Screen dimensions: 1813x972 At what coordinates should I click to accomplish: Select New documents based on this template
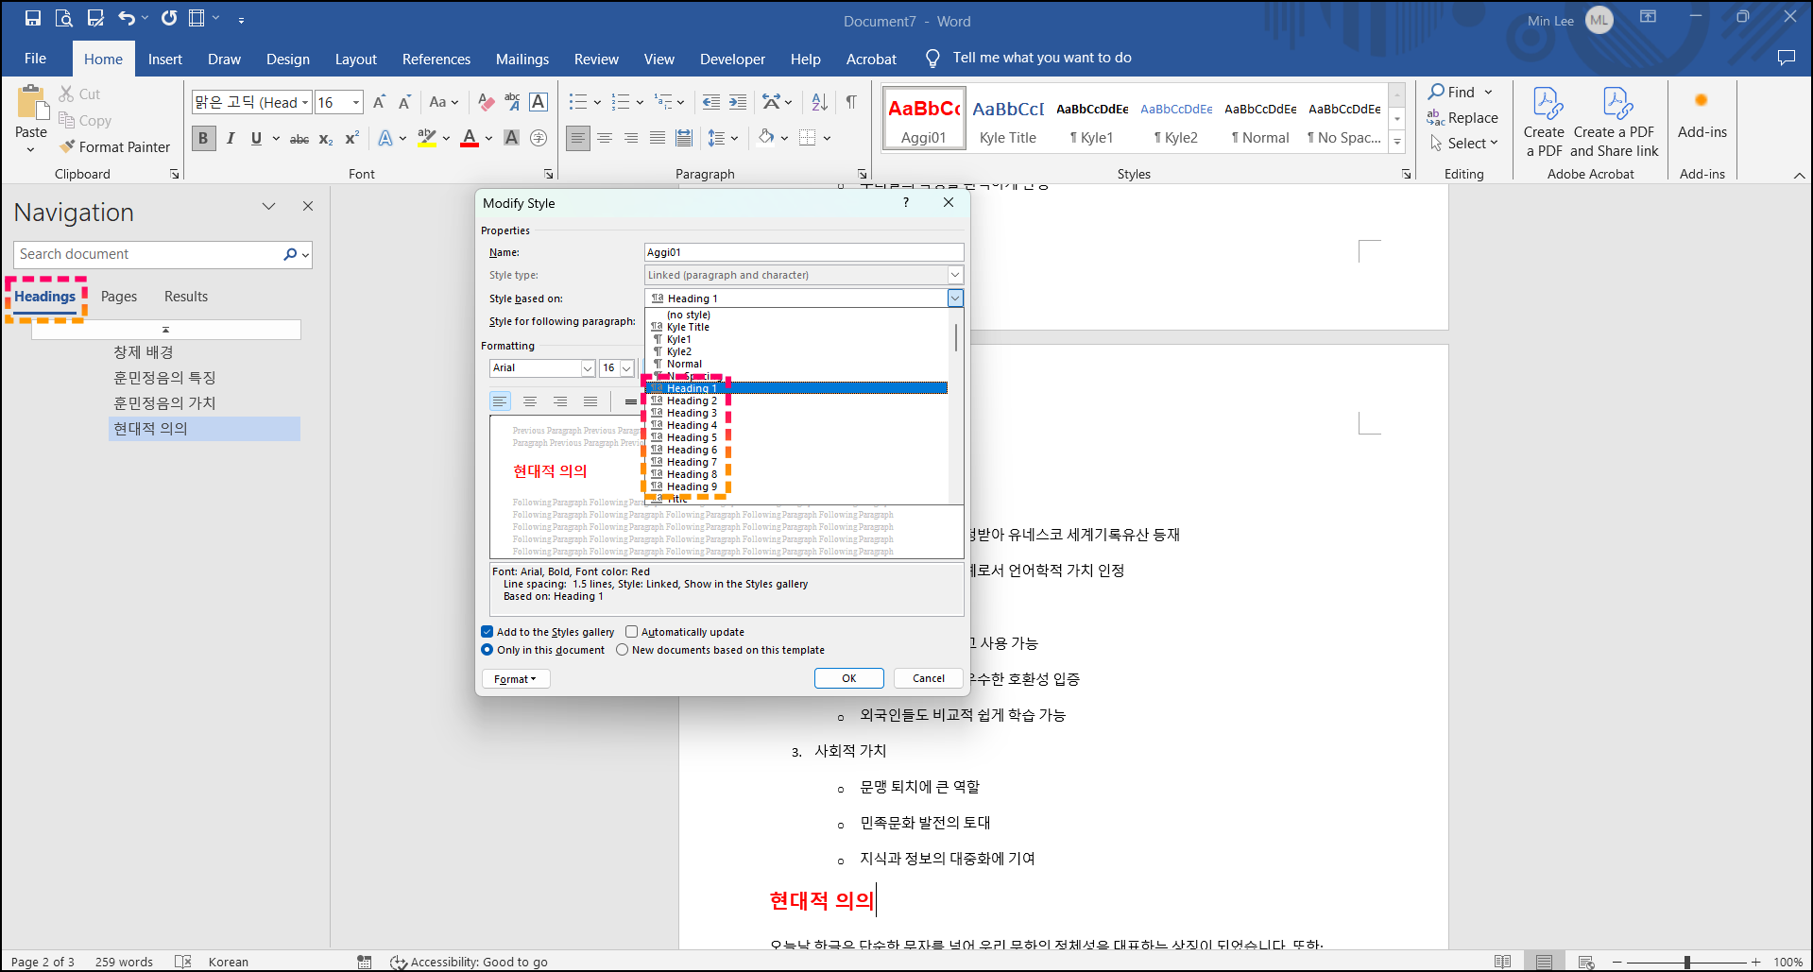tap(623, 650)
